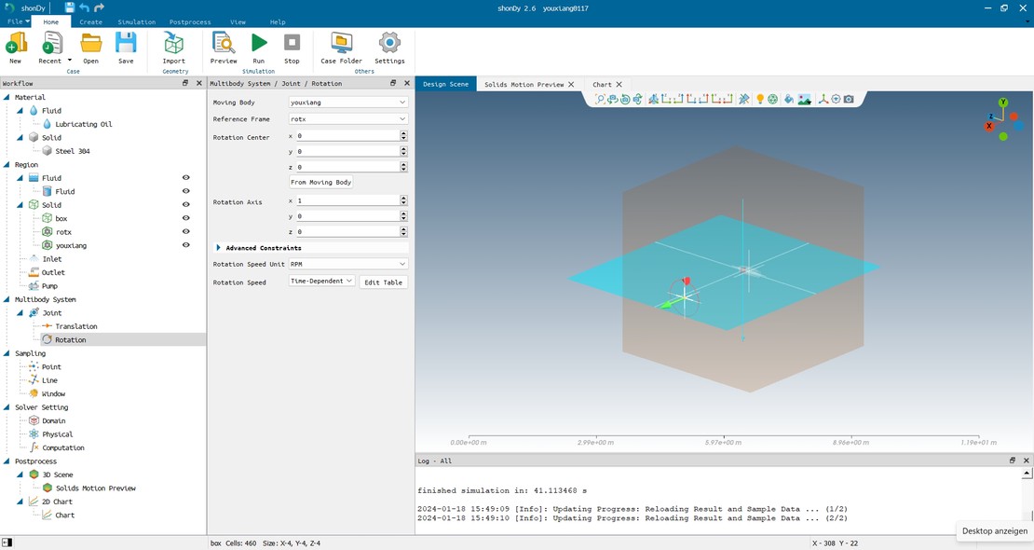Redo with the title bar arrow
Image resolution: width=1034 pixels, height=550 pixels.
click(99, 7)
